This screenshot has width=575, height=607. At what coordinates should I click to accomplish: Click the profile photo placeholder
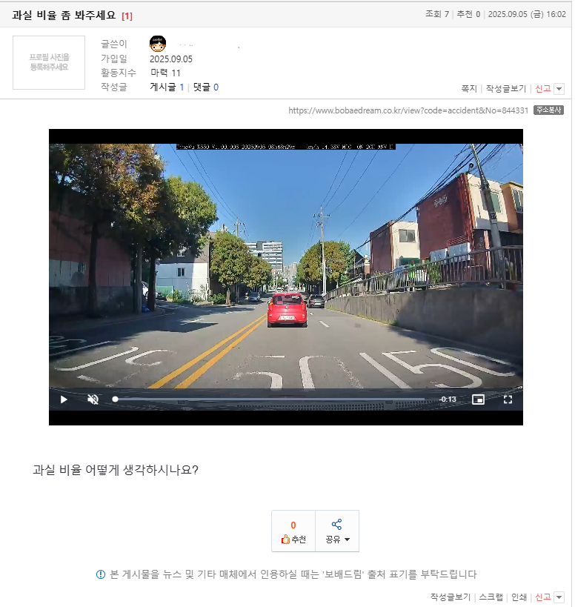click(x=49, y=62)
